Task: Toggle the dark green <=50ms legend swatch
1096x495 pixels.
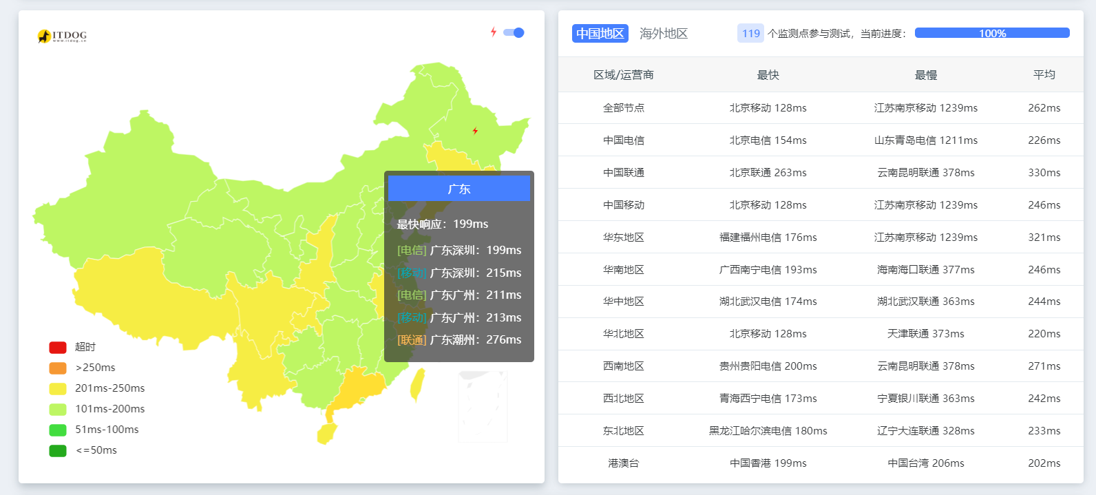Action: click(x=58, y=450)
